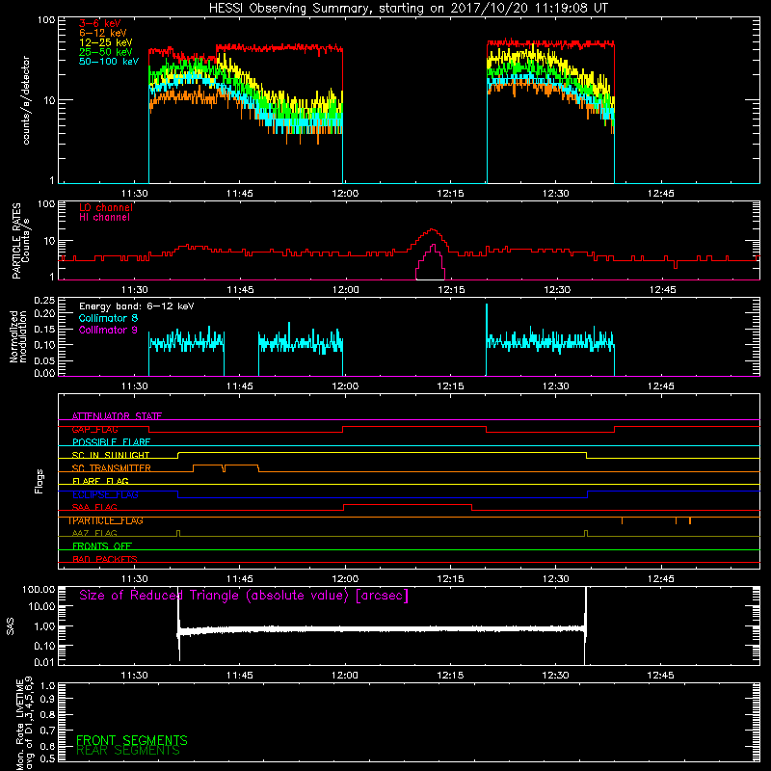771x771 pixels.
Task: Click the Collimator 9 legend label
Action: [x=108, y=330]
